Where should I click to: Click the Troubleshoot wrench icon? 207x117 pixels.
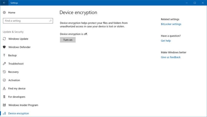(4, 64)
